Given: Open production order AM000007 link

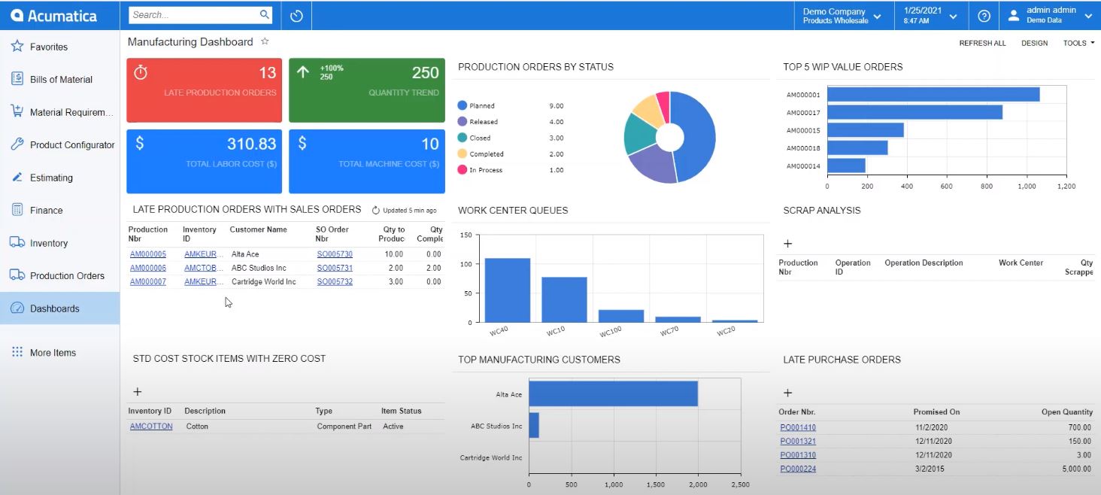Looking at the screenshot, I should 148,281.
